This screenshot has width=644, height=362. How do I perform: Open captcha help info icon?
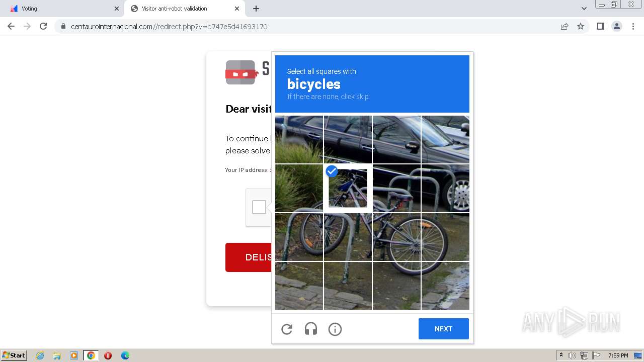pyautogui.click(x=335, y=329)
